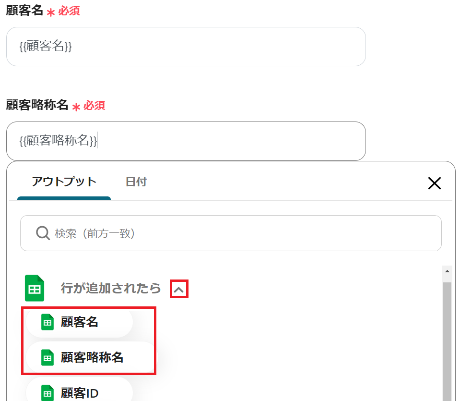Viewport: 460px width, 401px height.
Task: Collapse the 行が追加されたら section chevron
Action: [x=179, y=290]
